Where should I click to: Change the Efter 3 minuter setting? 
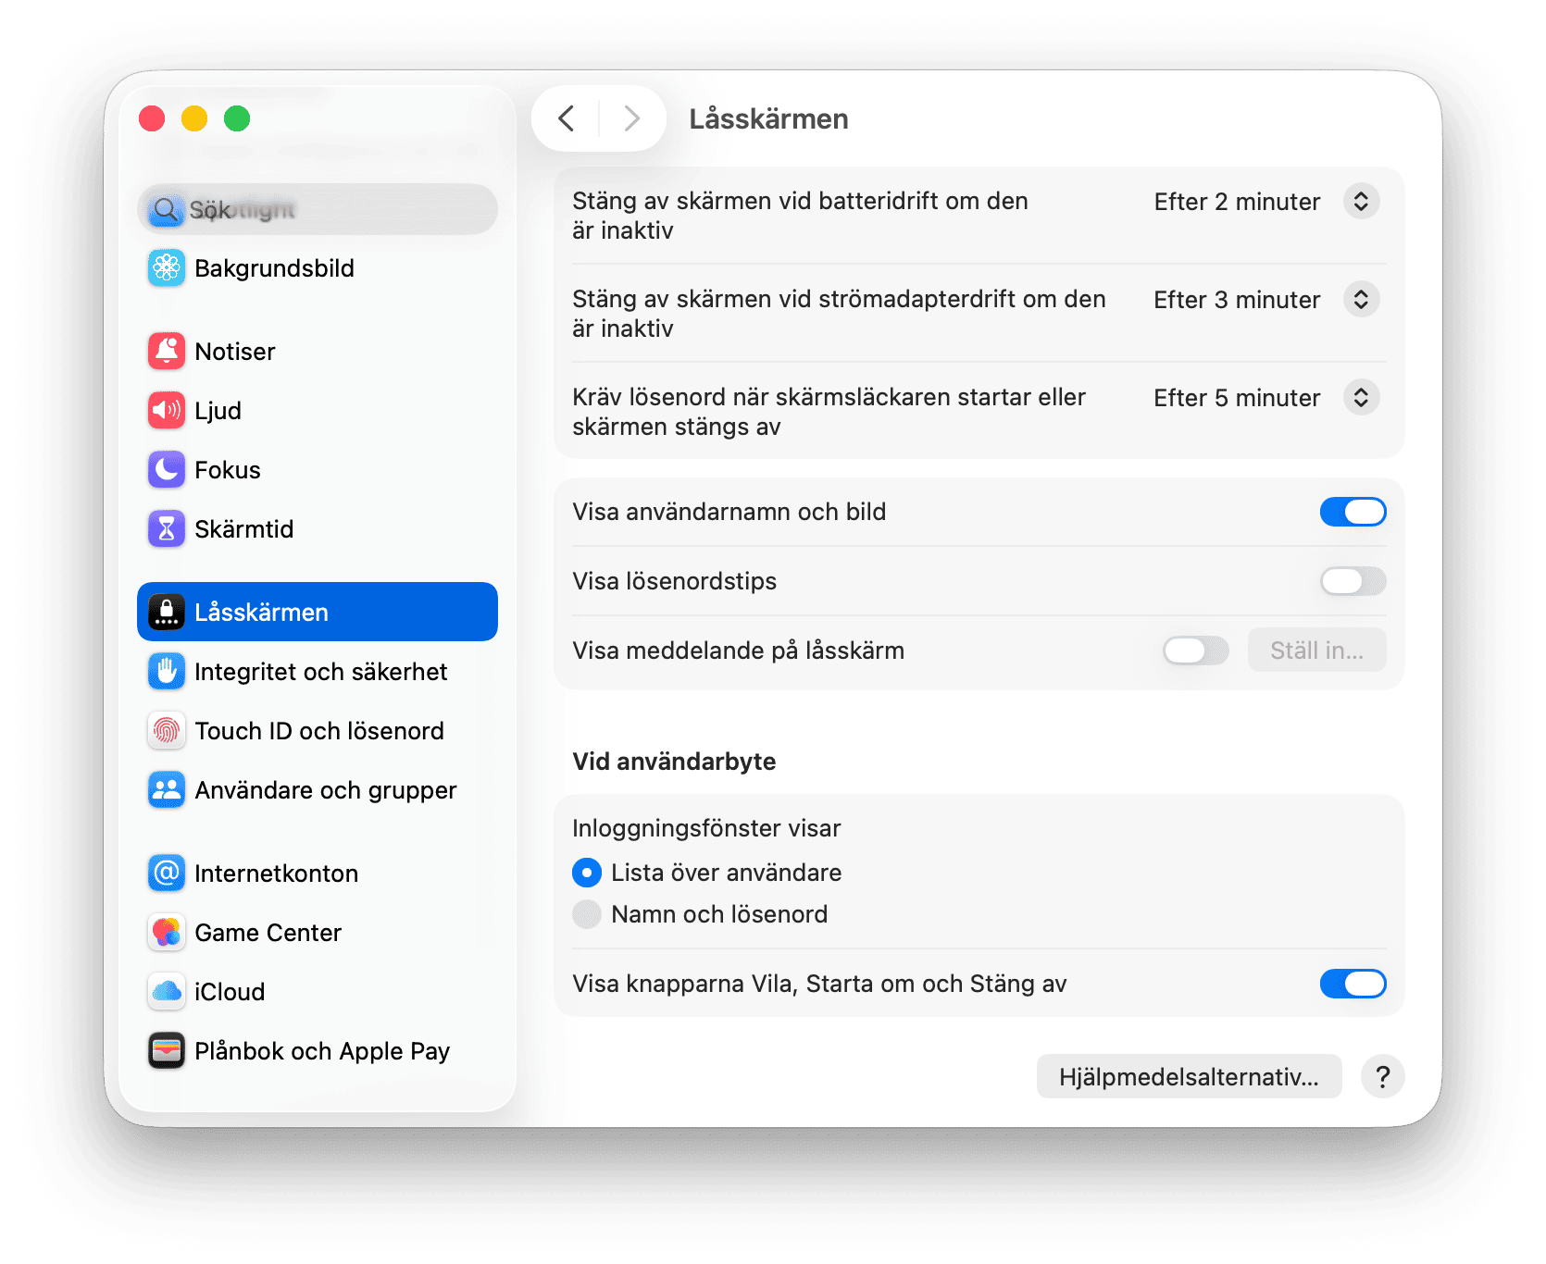point(1360,299)
